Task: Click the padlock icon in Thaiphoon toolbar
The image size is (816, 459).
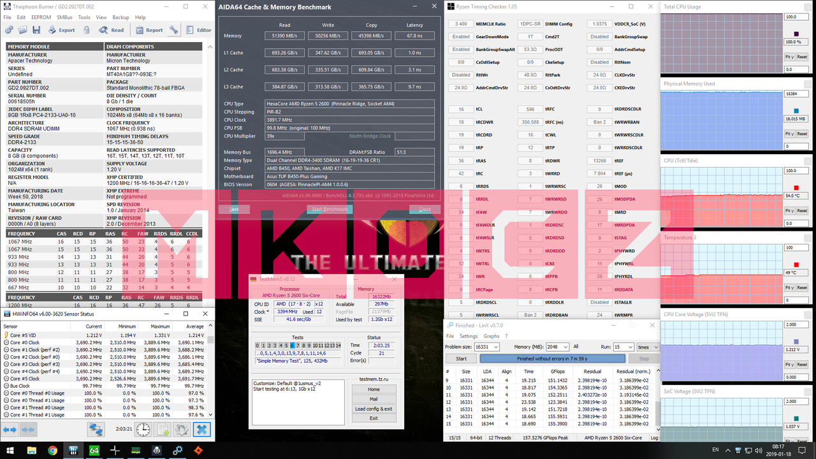Action: coord(87,30)
